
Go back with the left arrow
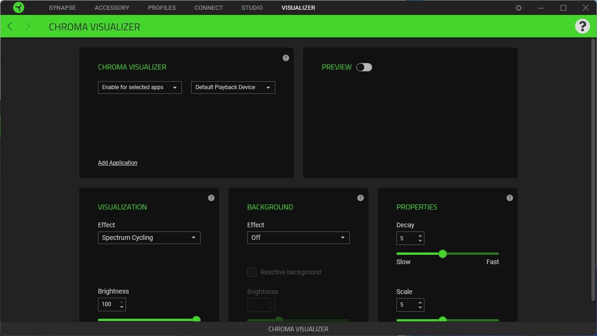pyautogui.click(x=10, y=26)
